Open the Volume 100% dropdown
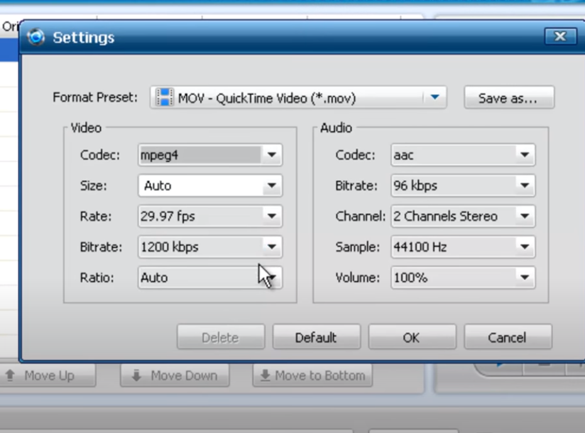 click(463, 277)
